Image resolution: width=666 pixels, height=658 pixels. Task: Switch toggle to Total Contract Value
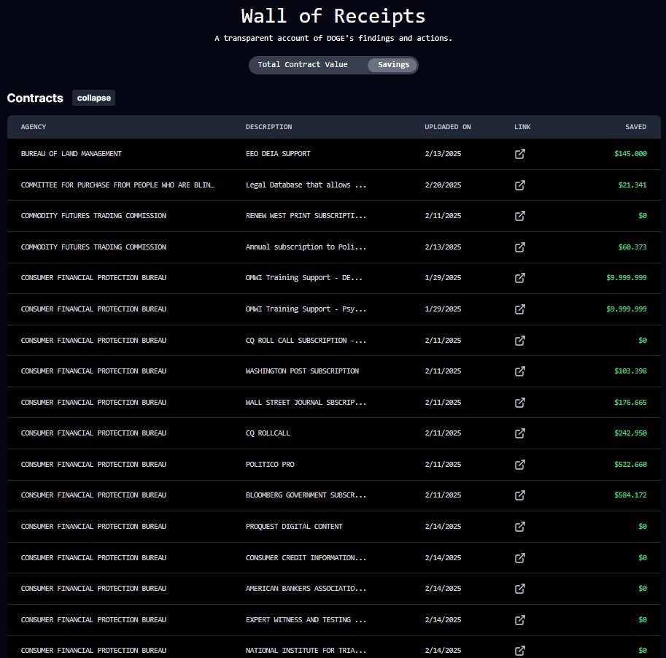coord(303,65)
